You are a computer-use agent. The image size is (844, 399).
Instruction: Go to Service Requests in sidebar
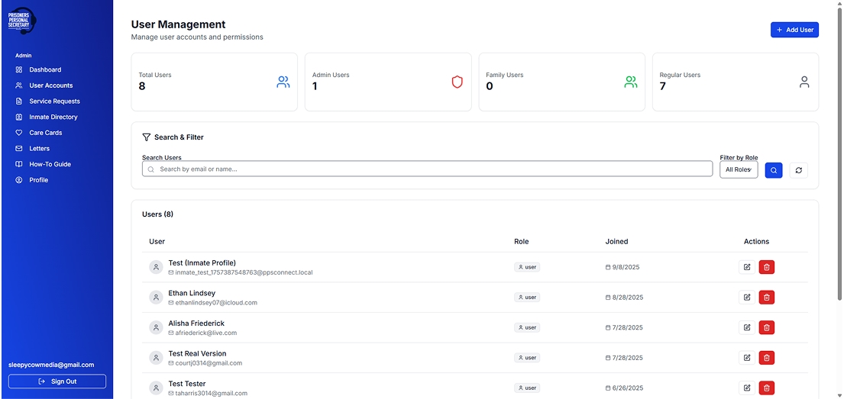point(53,101)
